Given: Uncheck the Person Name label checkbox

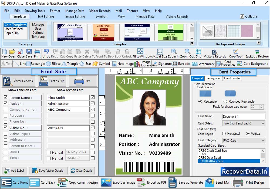Looking at the screenshot, I should click(5, 97).
